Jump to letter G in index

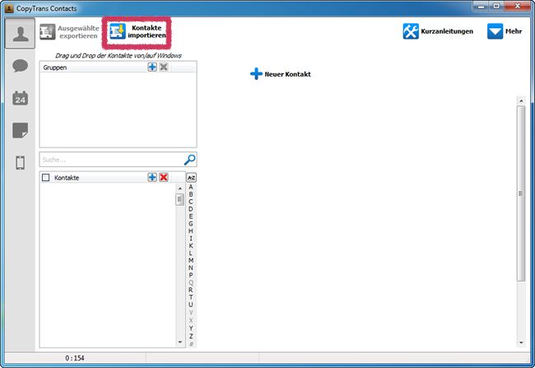click(191, 224)
